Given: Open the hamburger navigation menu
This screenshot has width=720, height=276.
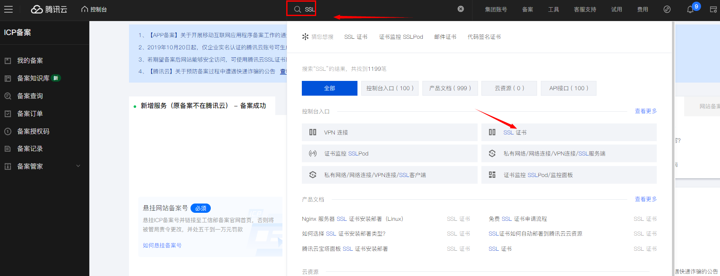Looking at the screenshot, I should tap(8, 9).
